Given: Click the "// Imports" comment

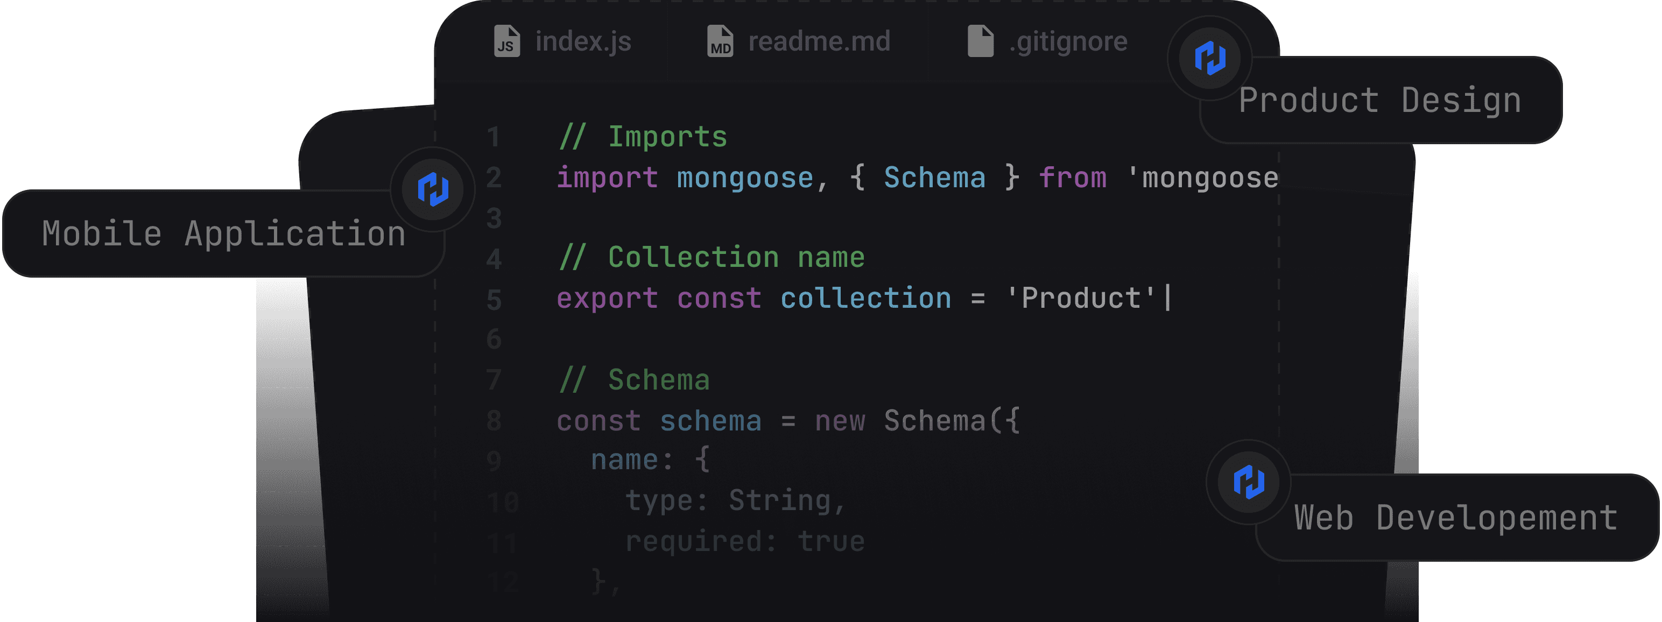Looking at the screenshot, I should point(643,137).
